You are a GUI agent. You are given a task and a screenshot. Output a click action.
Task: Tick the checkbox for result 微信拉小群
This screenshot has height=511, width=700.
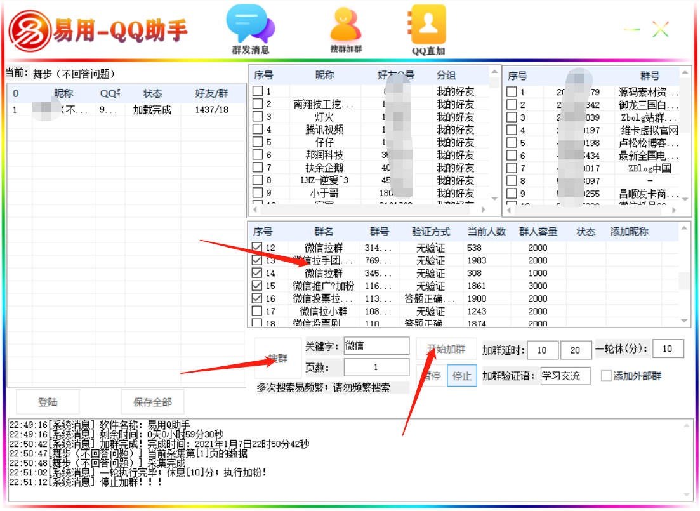tap(256, 311)
